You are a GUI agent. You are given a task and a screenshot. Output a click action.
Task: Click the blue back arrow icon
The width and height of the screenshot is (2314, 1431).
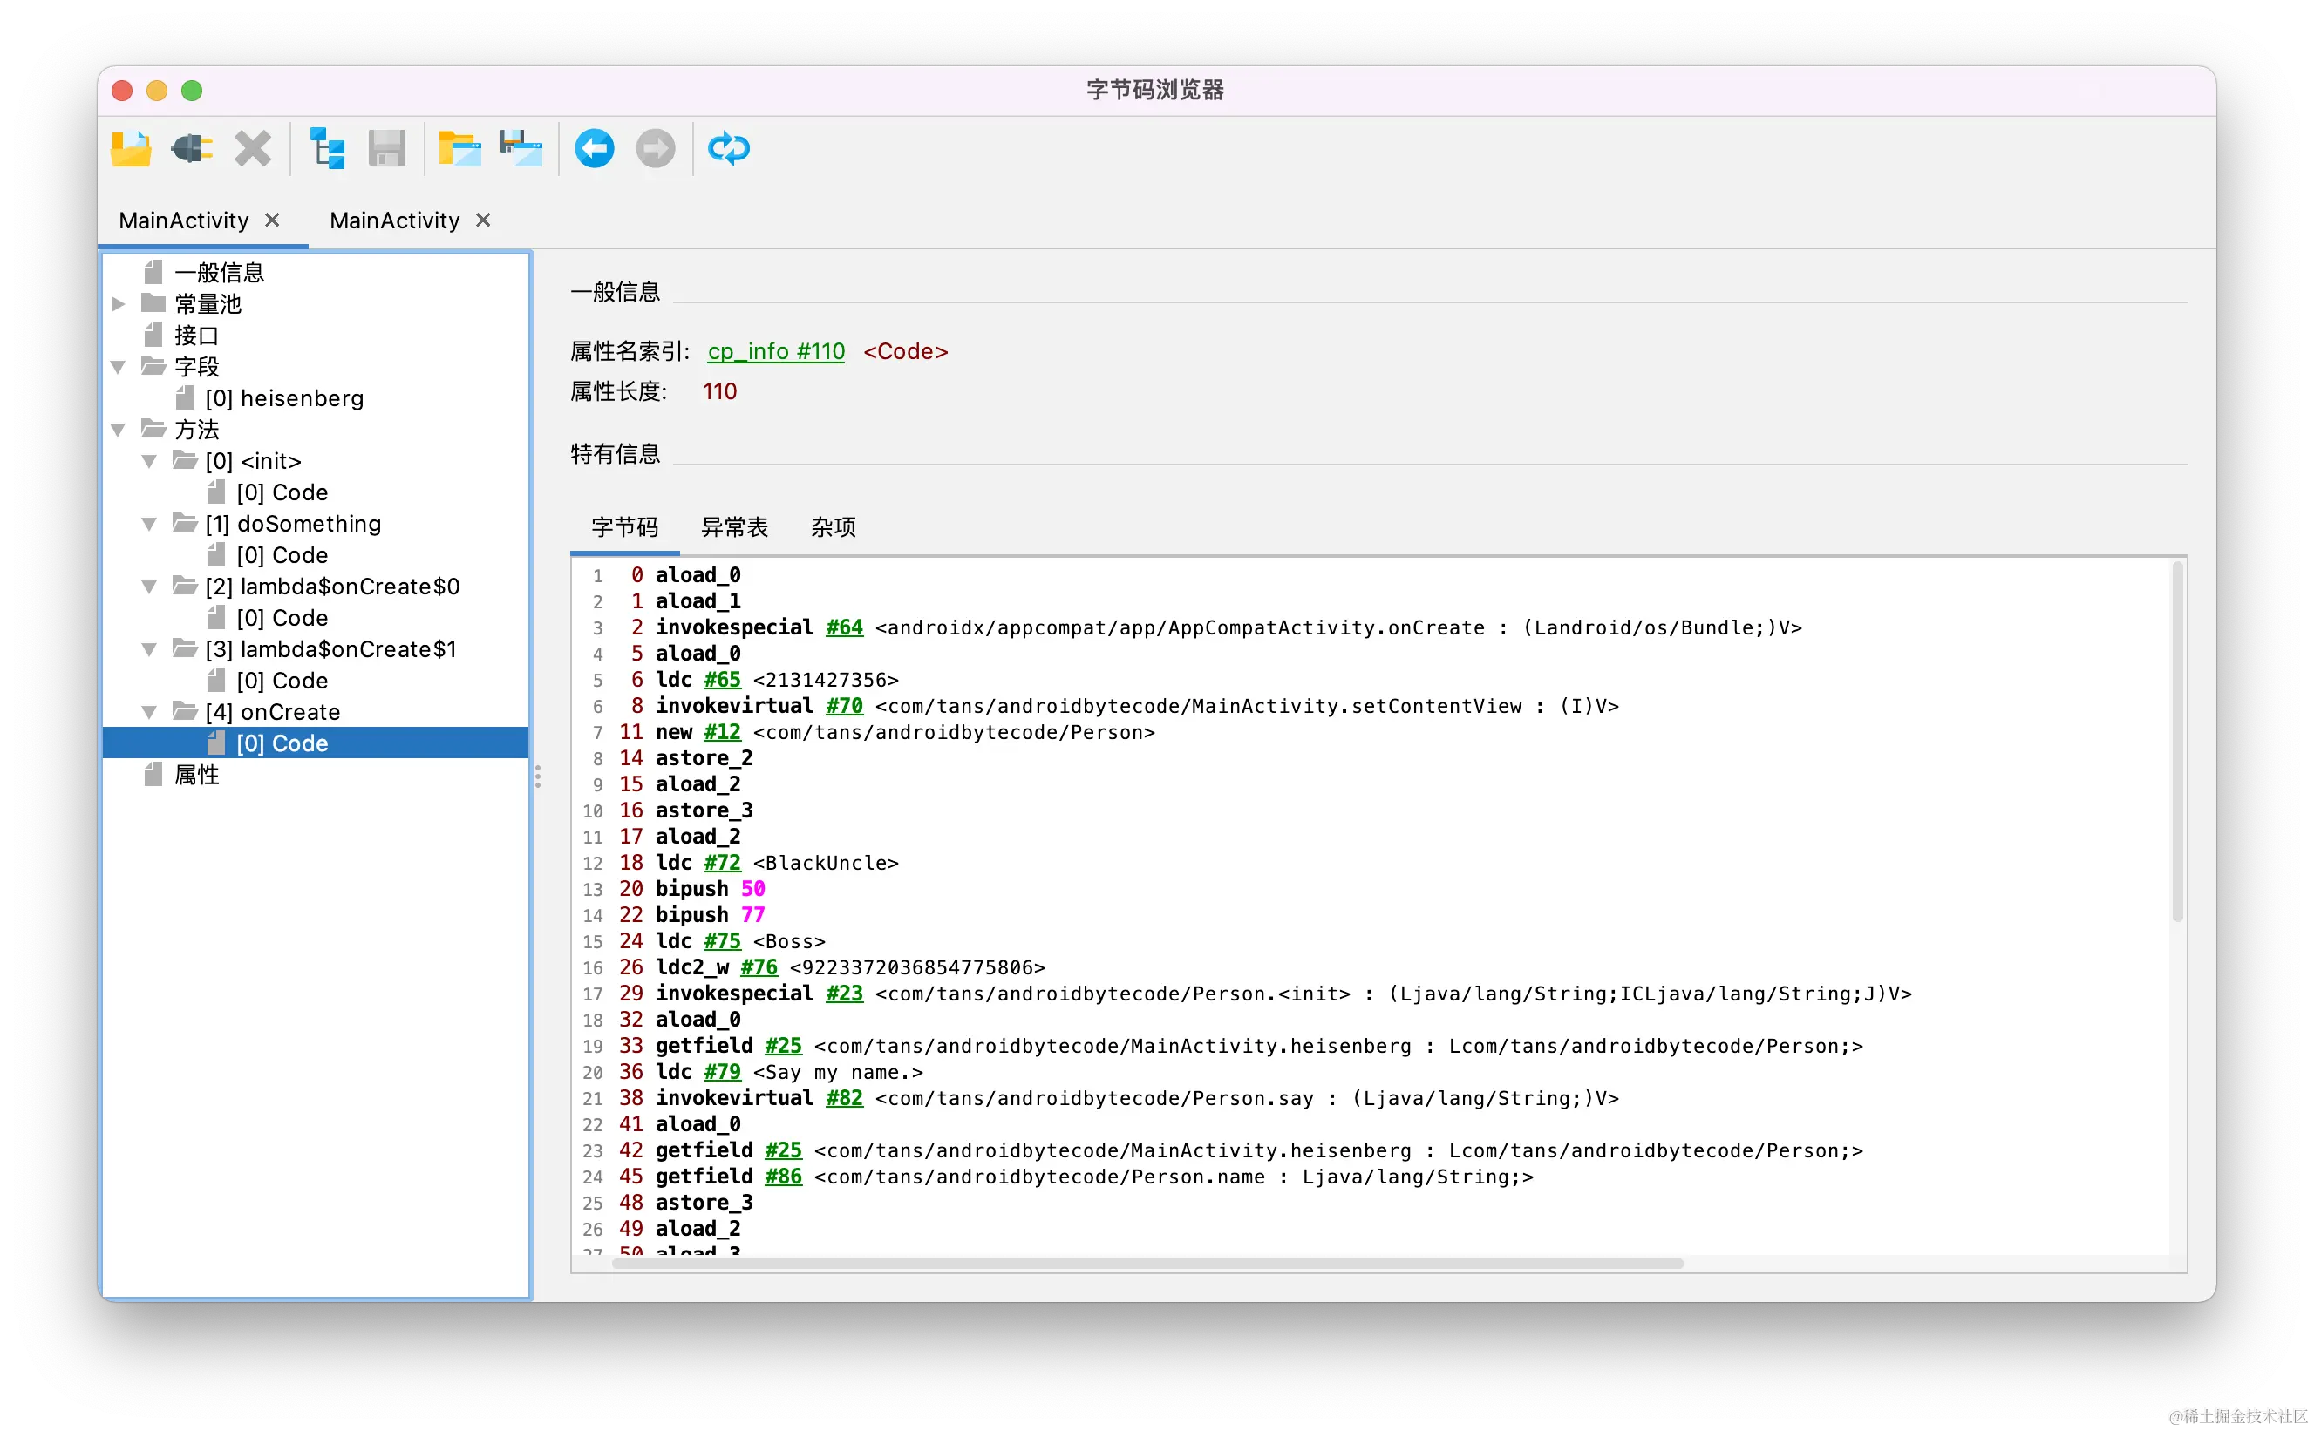(x=595, y=148)
